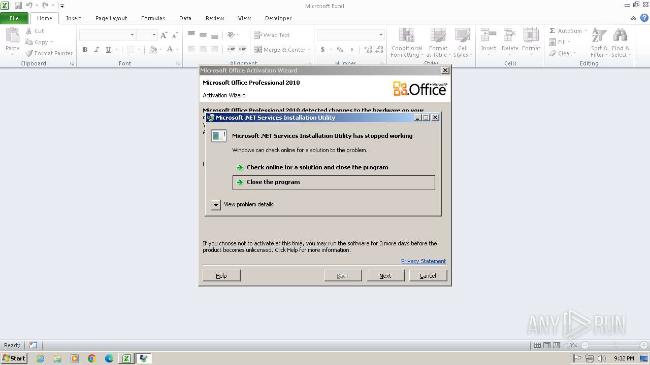Screen dimensions: 650x365
Task: Open the font name combo box
Action: click(107, 35)
